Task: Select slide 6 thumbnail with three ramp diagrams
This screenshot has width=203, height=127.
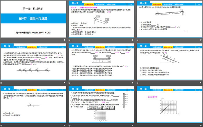Action: [x=169, y=63]
